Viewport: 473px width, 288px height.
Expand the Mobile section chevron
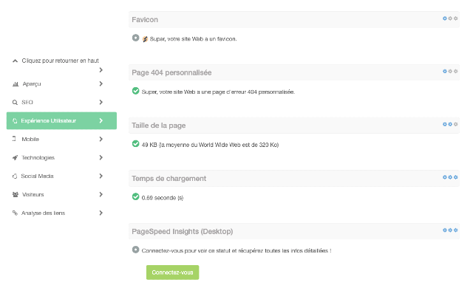[101, 139]
